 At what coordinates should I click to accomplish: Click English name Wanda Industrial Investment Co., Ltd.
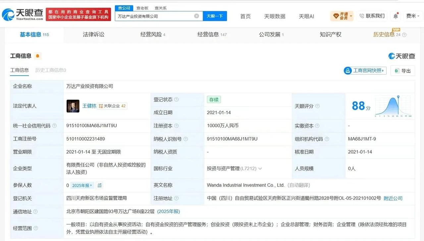coord(246,185)
